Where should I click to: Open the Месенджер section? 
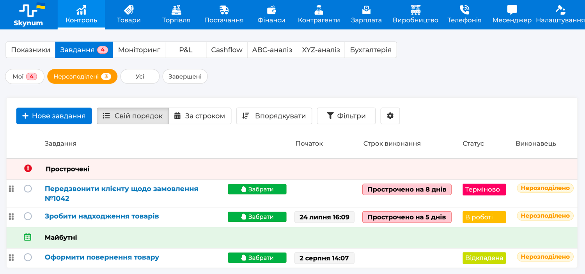(512, 14)
